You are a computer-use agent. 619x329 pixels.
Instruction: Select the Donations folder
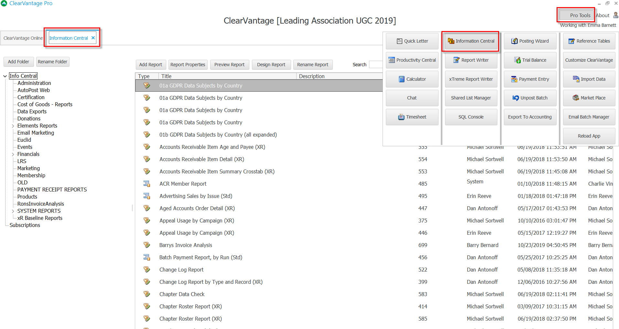pos(29,119)
